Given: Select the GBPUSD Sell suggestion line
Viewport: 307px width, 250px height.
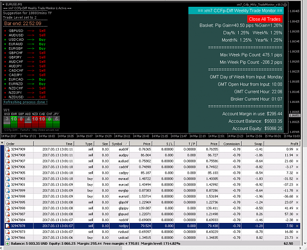Looking at the screenshot, I should 25,31.
